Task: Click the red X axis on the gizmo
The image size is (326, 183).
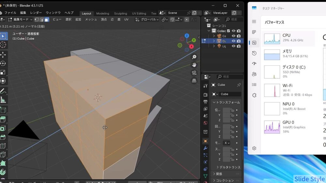Action: tap(192, 46)
